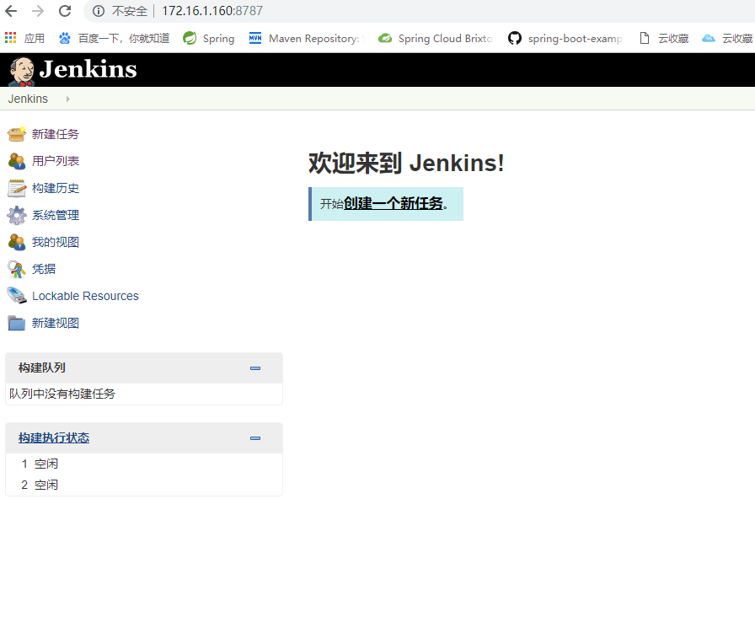Click the USB drive icon beside Lockable Resources
This screenshot has height=617, width=755.
pyautogui.click(x=16, y=296)
